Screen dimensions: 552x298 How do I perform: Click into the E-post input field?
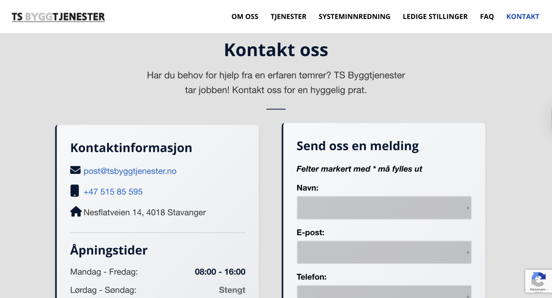(384, 252)
